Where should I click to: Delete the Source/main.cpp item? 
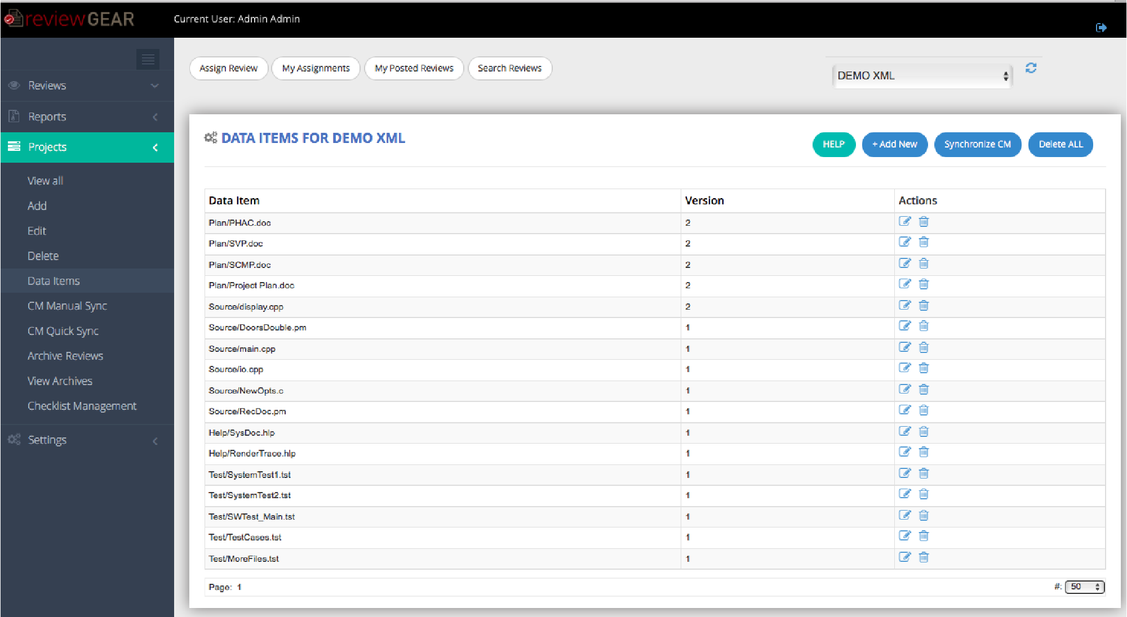[x=924, y=347]
